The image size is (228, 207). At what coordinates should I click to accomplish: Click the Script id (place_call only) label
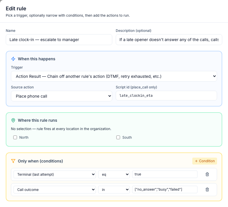[x=136, y=87]
